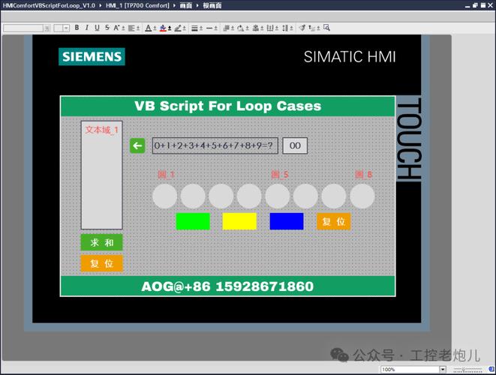
Task: Click the orange 复位 button beside blue rectangle
Action: point(333,221)
